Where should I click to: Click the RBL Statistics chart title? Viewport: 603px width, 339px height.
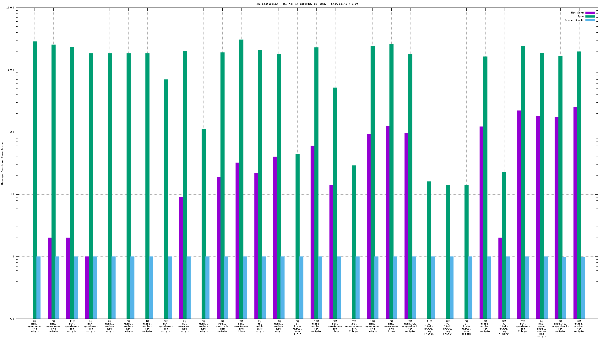tap(307, 4)
